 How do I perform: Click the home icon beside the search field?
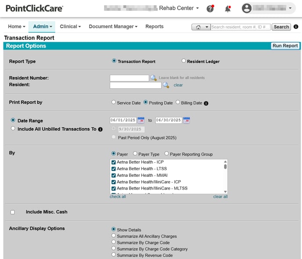198,27
